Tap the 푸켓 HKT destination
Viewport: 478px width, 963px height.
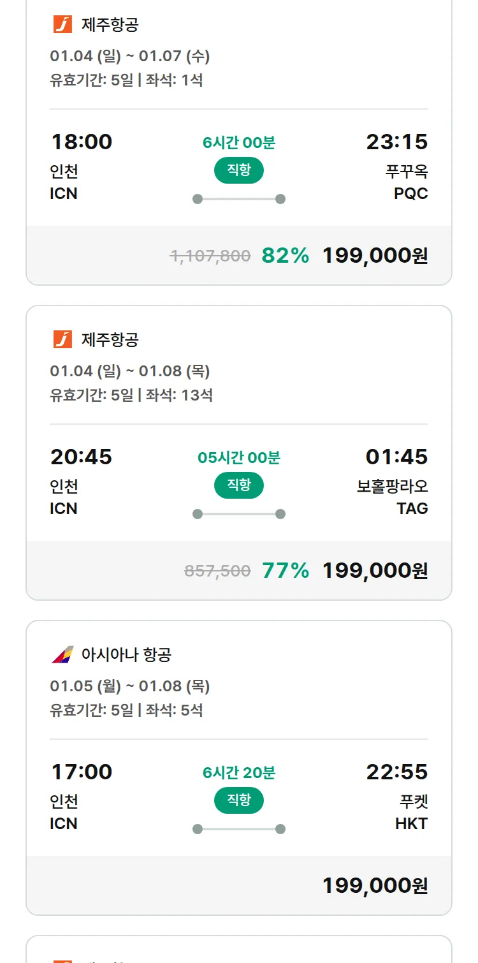[x=411, y=812]
